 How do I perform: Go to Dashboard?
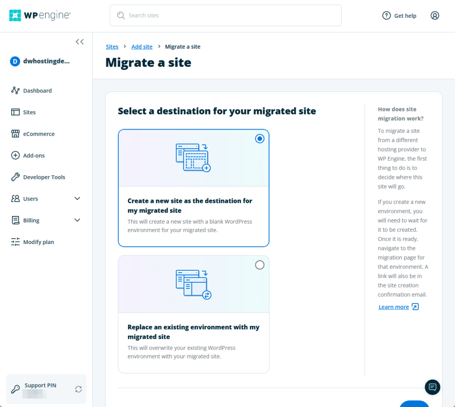[x=37, y=91]
